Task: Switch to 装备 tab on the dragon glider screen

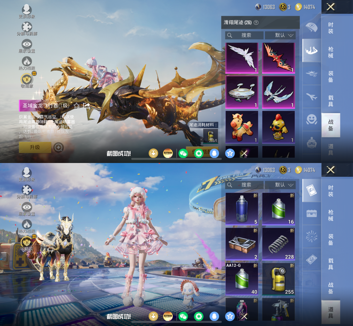Action: pyautogui.click(x=330, y=77)
